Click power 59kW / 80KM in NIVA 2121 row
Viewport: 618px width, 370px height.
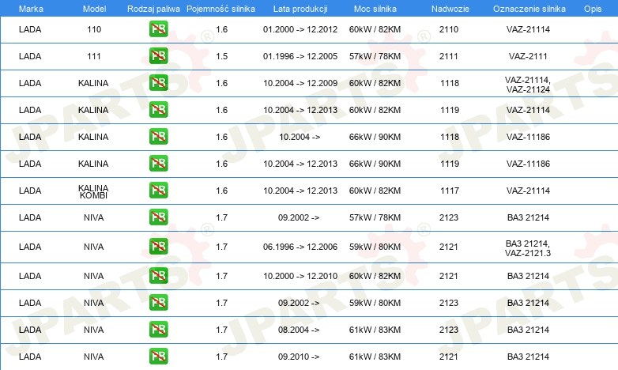(x=375, y=247)
